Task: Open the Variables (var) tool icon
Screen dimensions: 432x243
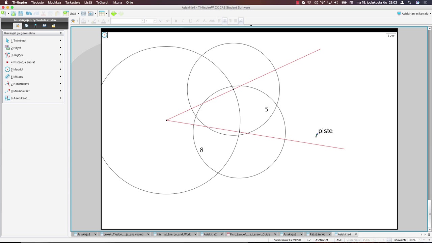Action: point(83,13)
